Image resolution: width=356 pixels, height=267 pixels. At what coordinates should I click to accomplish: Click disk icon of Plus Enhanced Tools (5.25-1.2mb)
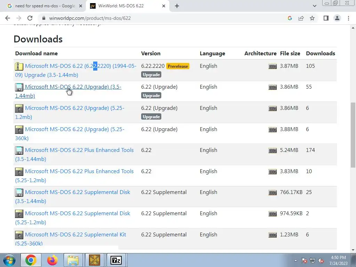(x=19, y=172)
